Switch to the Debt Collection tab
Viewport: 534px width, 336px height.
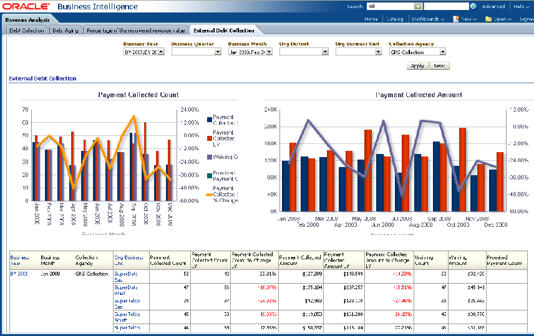(x=27, y=31)
